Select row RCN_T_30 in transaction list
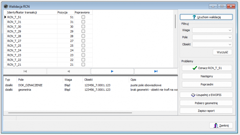This screenshot has width=240, height=135. tap(48, 27)
